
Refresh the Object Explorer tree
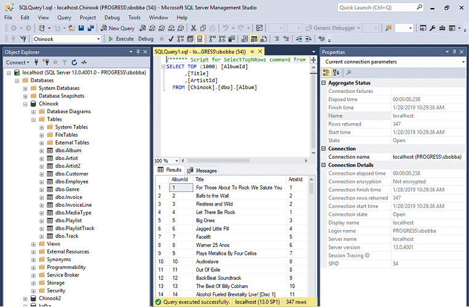click(x=74, y=62)
